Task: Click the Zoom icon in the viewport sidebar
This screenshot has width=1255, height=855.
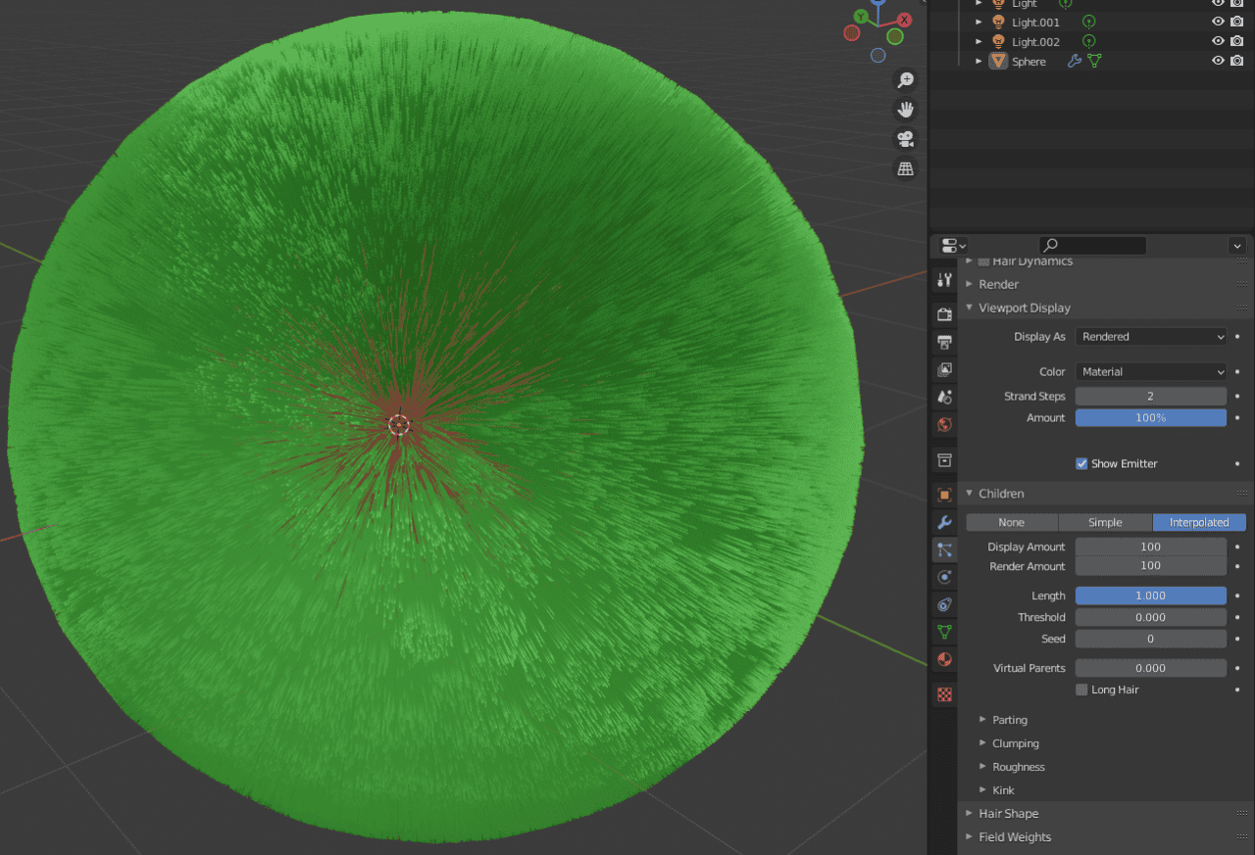Action: pyautogui.click(x=905, y=79)
